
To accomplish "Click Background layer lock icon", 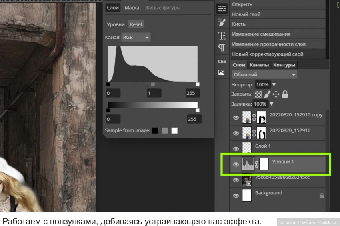I will click(x=322, y=196).
